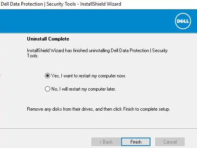Click the disabled Cancel button
Image resolution: width=197 pixels, height=148 pixels.
170,142
